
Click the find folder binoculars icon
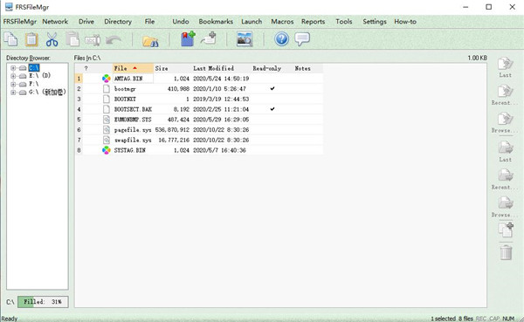pyautogui.click(x=150, y=41)
